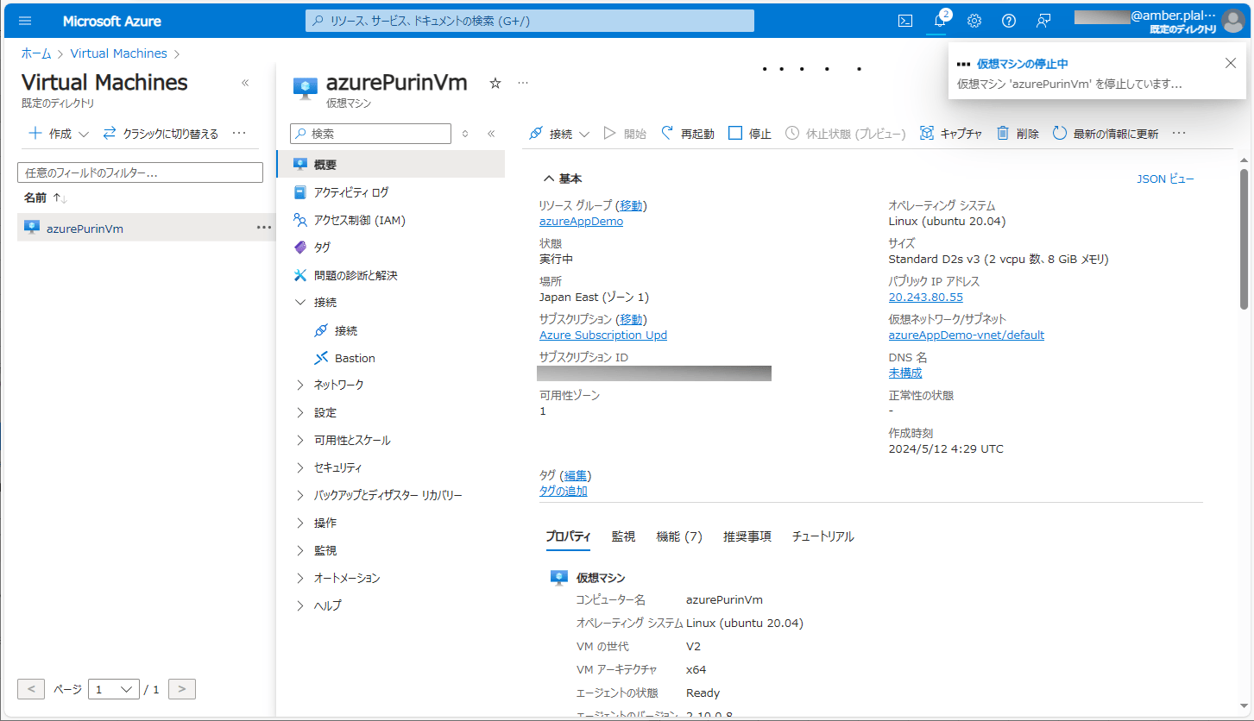Open the JSON ビュー link

coord(1166,179)
